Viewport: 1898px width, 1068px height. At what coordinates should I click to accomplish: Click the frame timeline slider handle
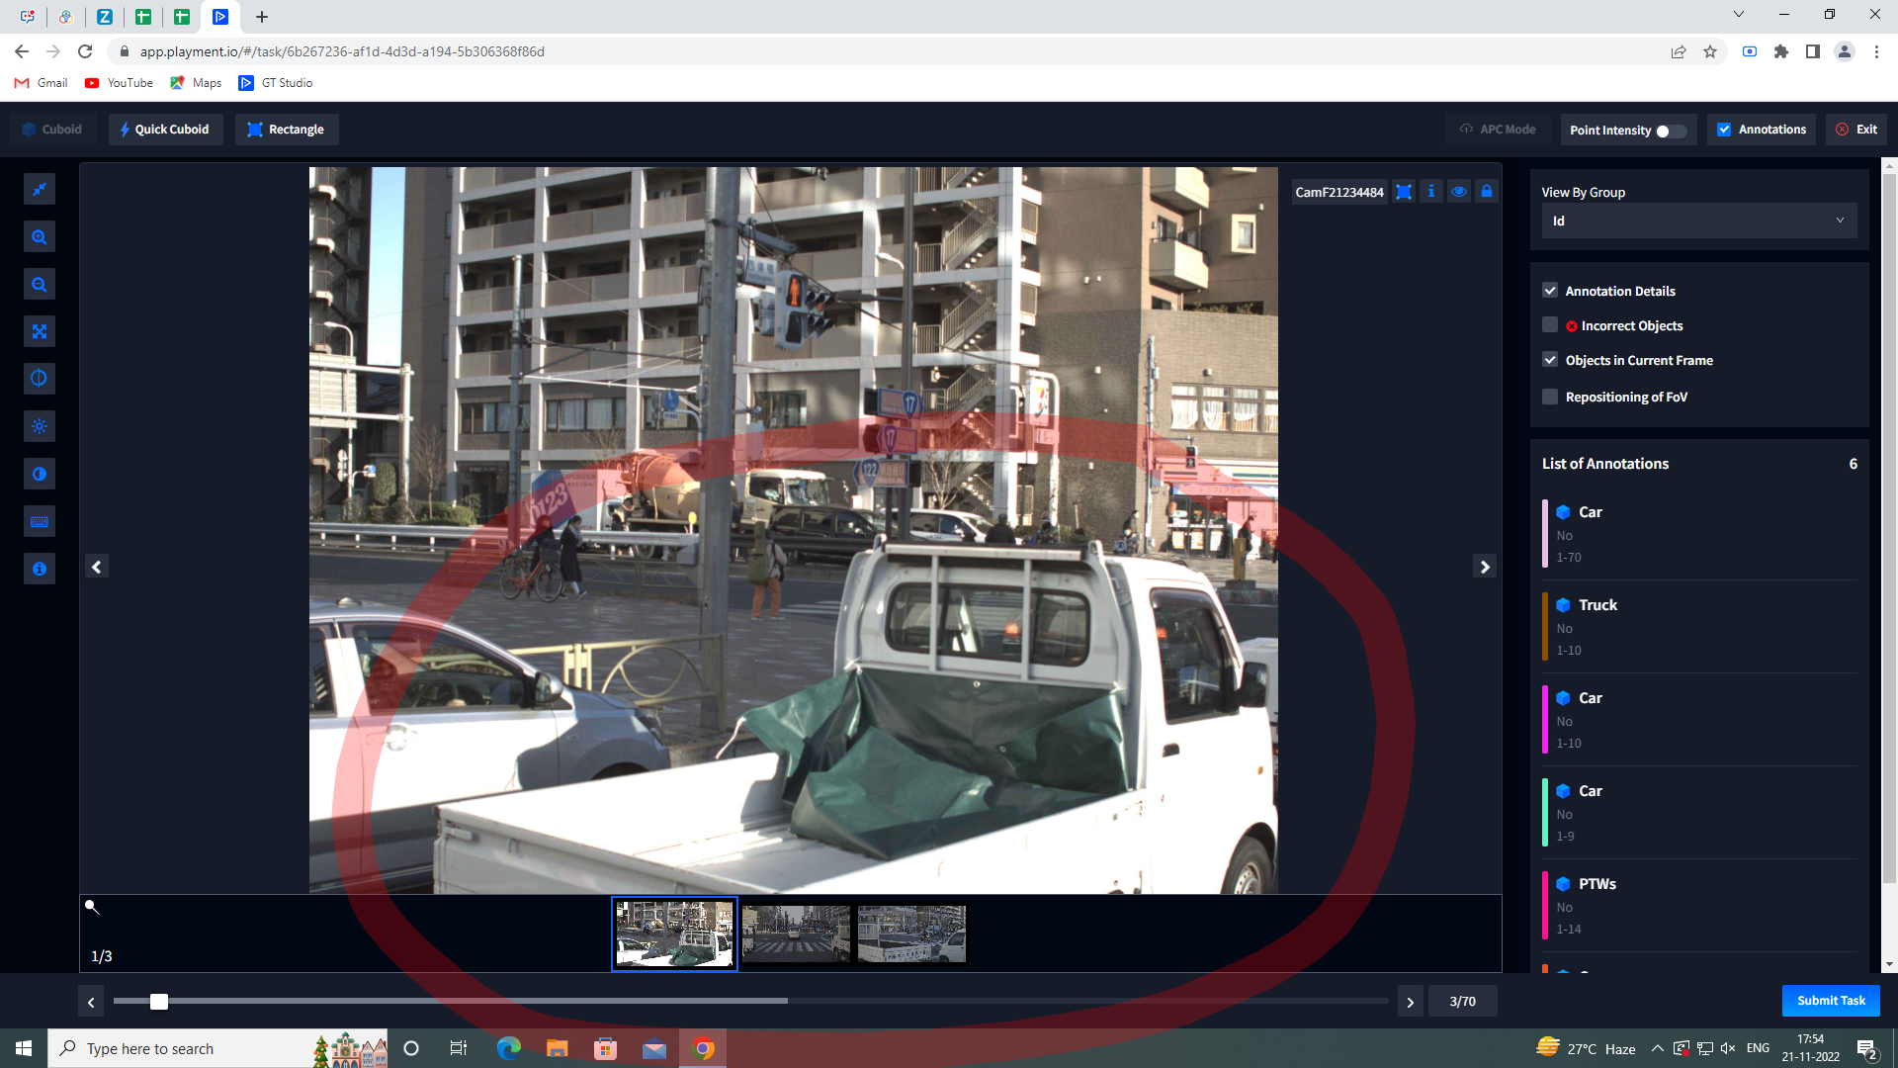pyautogui.click(x=159, y=1002)
